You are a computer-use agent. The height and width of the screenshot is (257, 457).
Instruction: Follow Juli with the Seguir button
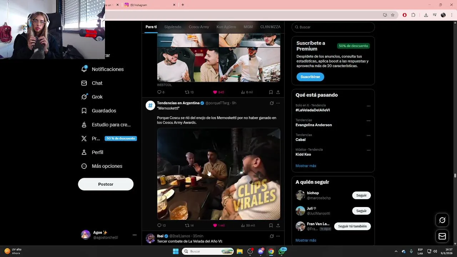361,211
